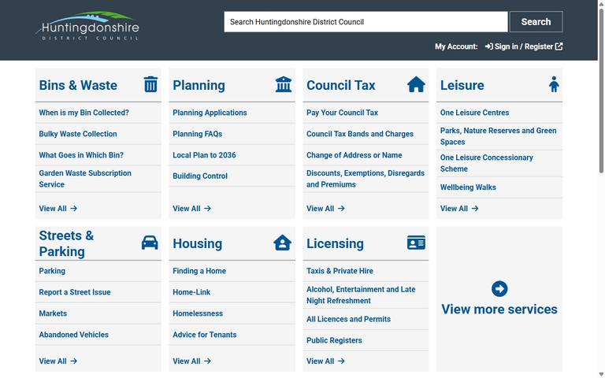This screenshot has width=605, height=378.
Task: Click the Search Huntingdonshire District Council field
Action: coord(366,22)
